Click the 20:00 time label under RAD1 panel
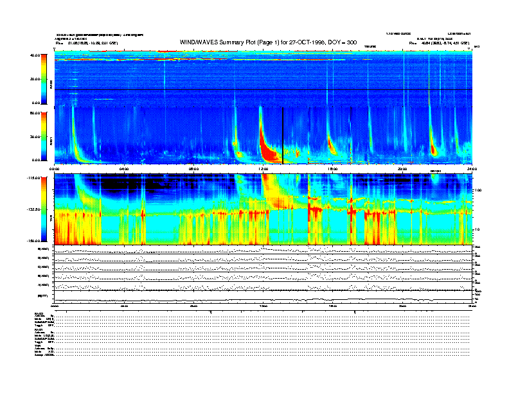509x393 pixels. pos(402,169)
